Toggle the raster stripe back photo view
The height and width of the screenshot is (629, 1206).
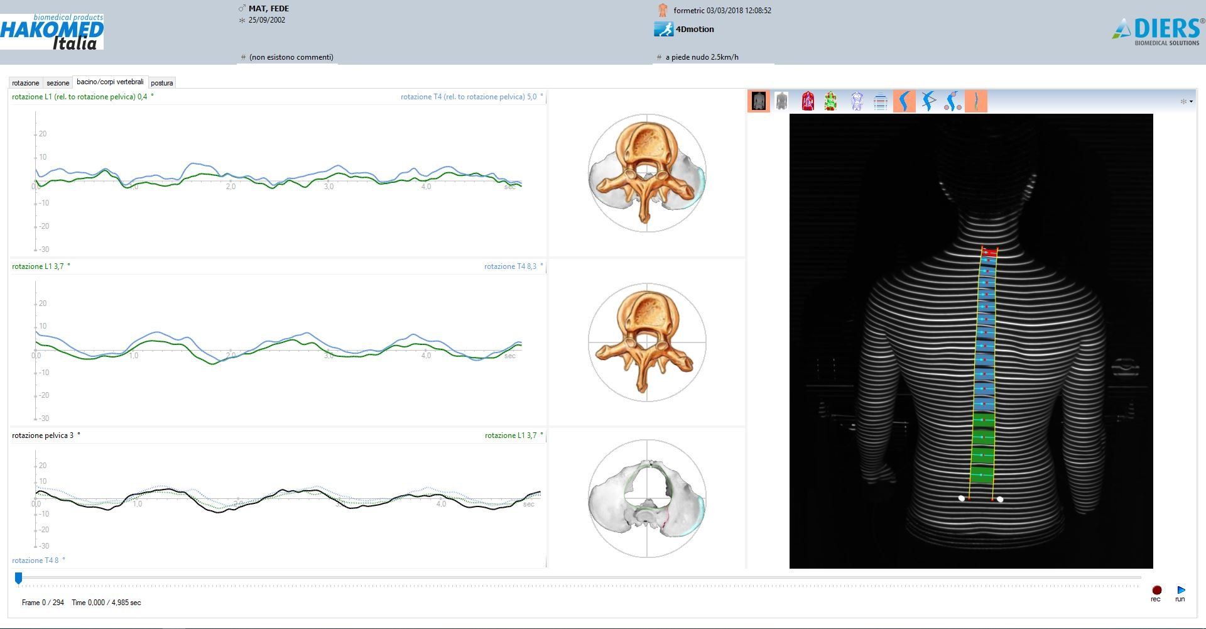click(x=759, y=101)
